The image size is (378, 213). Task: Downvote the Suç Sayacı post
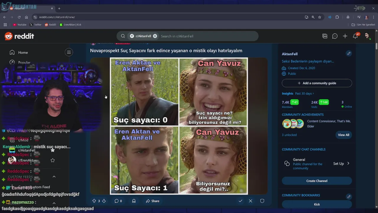[x=104, y=201]
